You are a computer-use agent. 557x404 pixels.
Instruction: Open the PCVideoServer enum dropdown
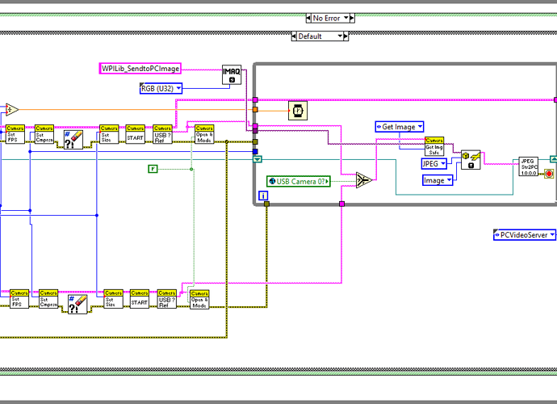(525, 234)
